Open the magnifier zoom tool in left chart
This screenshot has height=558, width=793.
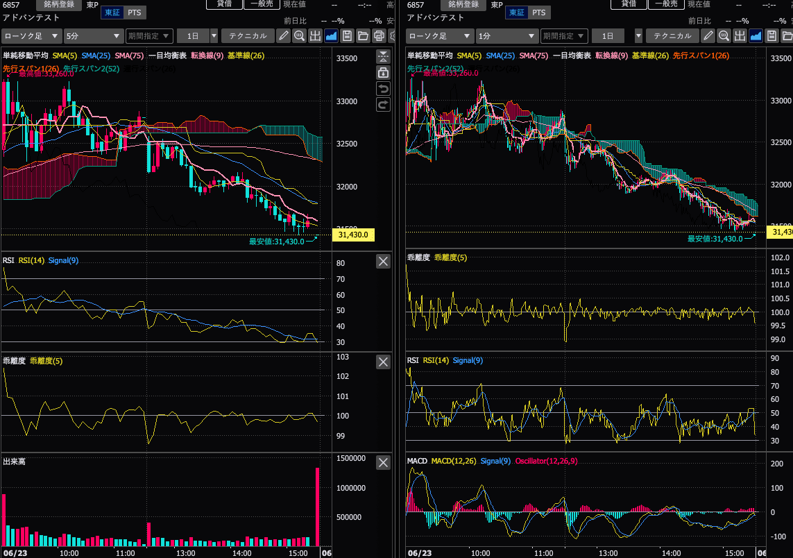(300, 36)
